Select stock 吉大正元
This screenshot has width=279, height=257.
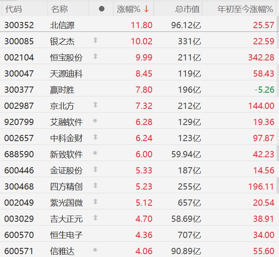pos(66,219)
